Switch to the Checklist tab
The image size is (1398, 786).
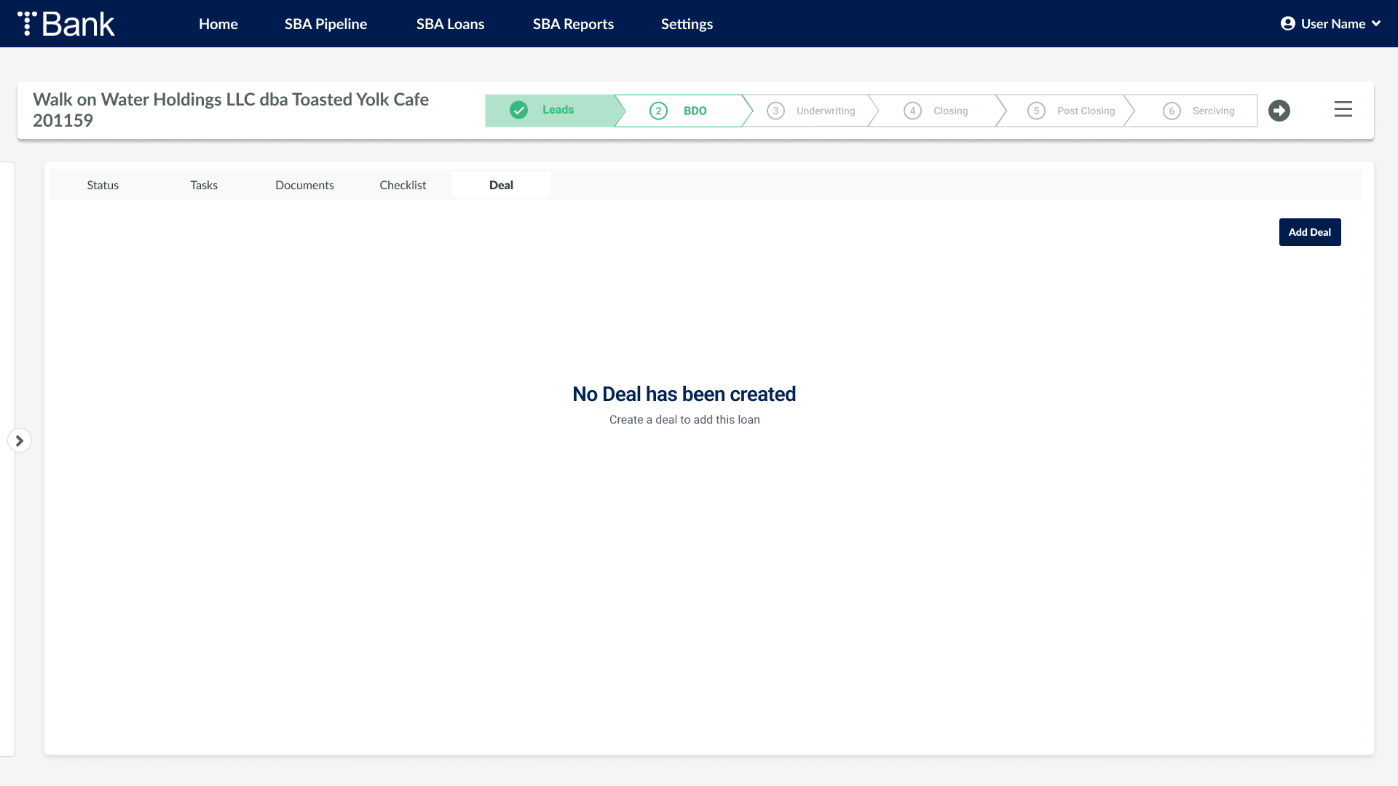[x=403, y=185]
